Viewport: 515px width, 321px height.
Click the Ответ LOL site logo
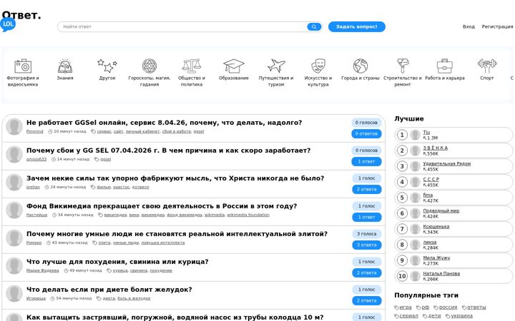coord(21,20)
